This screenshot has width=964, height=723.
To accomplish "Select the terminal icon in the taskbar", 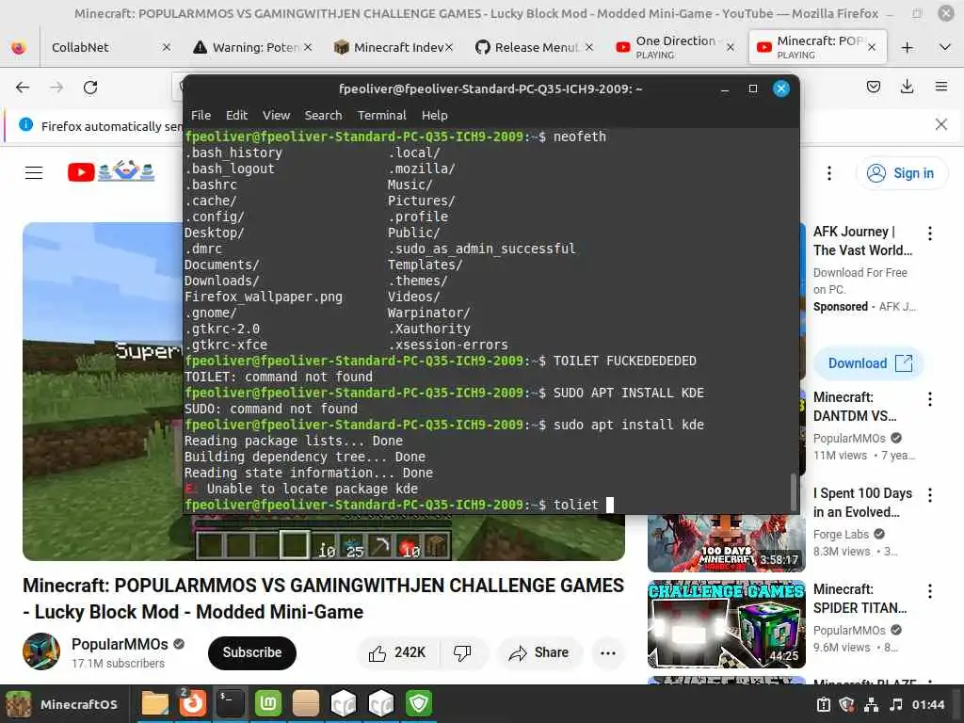I will click(231, 703).
